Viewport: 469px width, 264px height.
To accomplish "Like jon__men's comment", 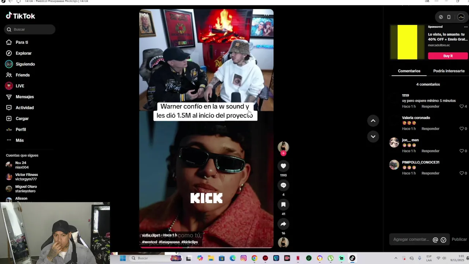I will [462, 151].
